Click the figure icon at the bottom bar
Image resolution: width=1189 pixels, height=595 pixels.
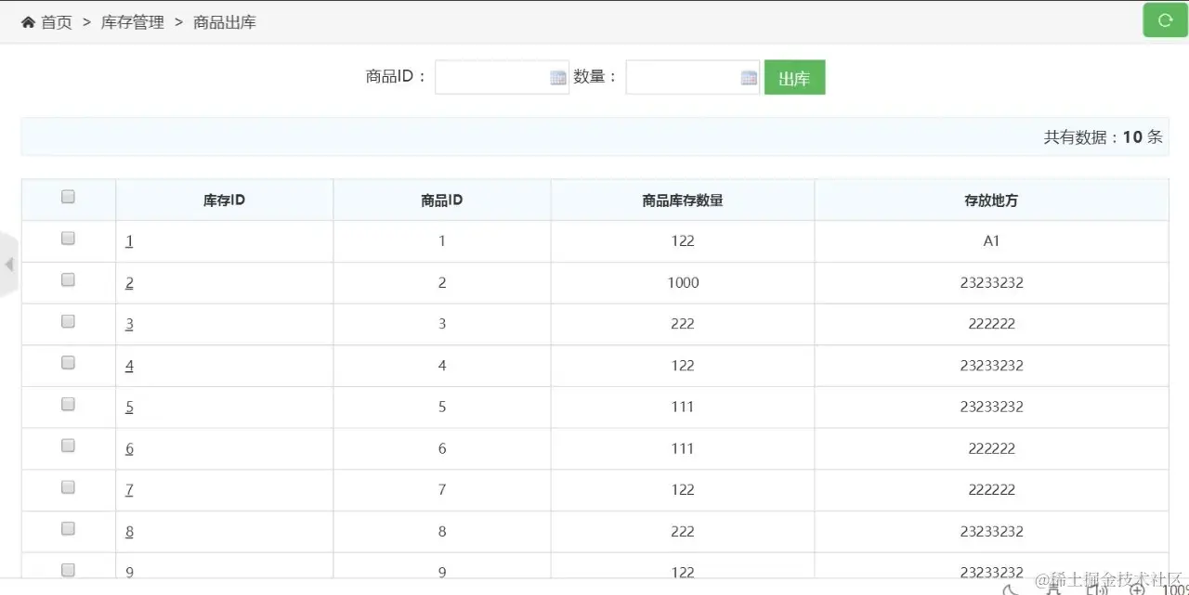pos(1053,589)
